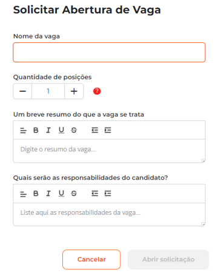Viewport: 218px width, 279px height.
Task: Click the red help icon beside quantity
Action: [x=97, y=91]
